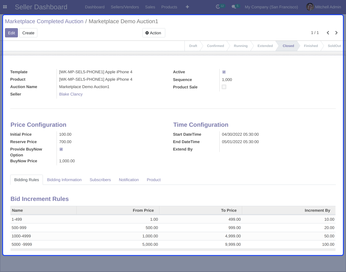Click Start DateTime value 04/30/2022 05:30:00
Viewport: 346px width, 272px height.
[x=240, y=134]
